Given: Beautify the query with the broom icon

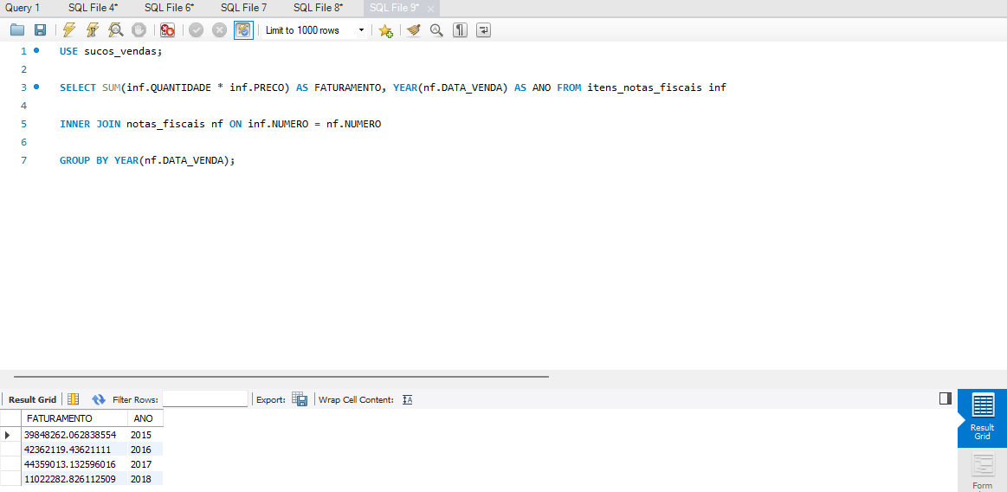Looking at the screenshot, I should coord(414,30).
